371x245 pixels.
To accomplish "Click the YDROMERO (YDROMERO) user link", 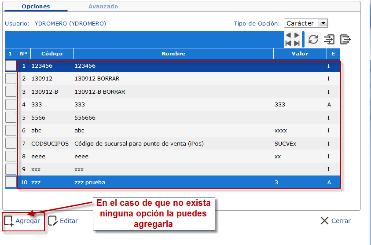I will pos(70,23).
